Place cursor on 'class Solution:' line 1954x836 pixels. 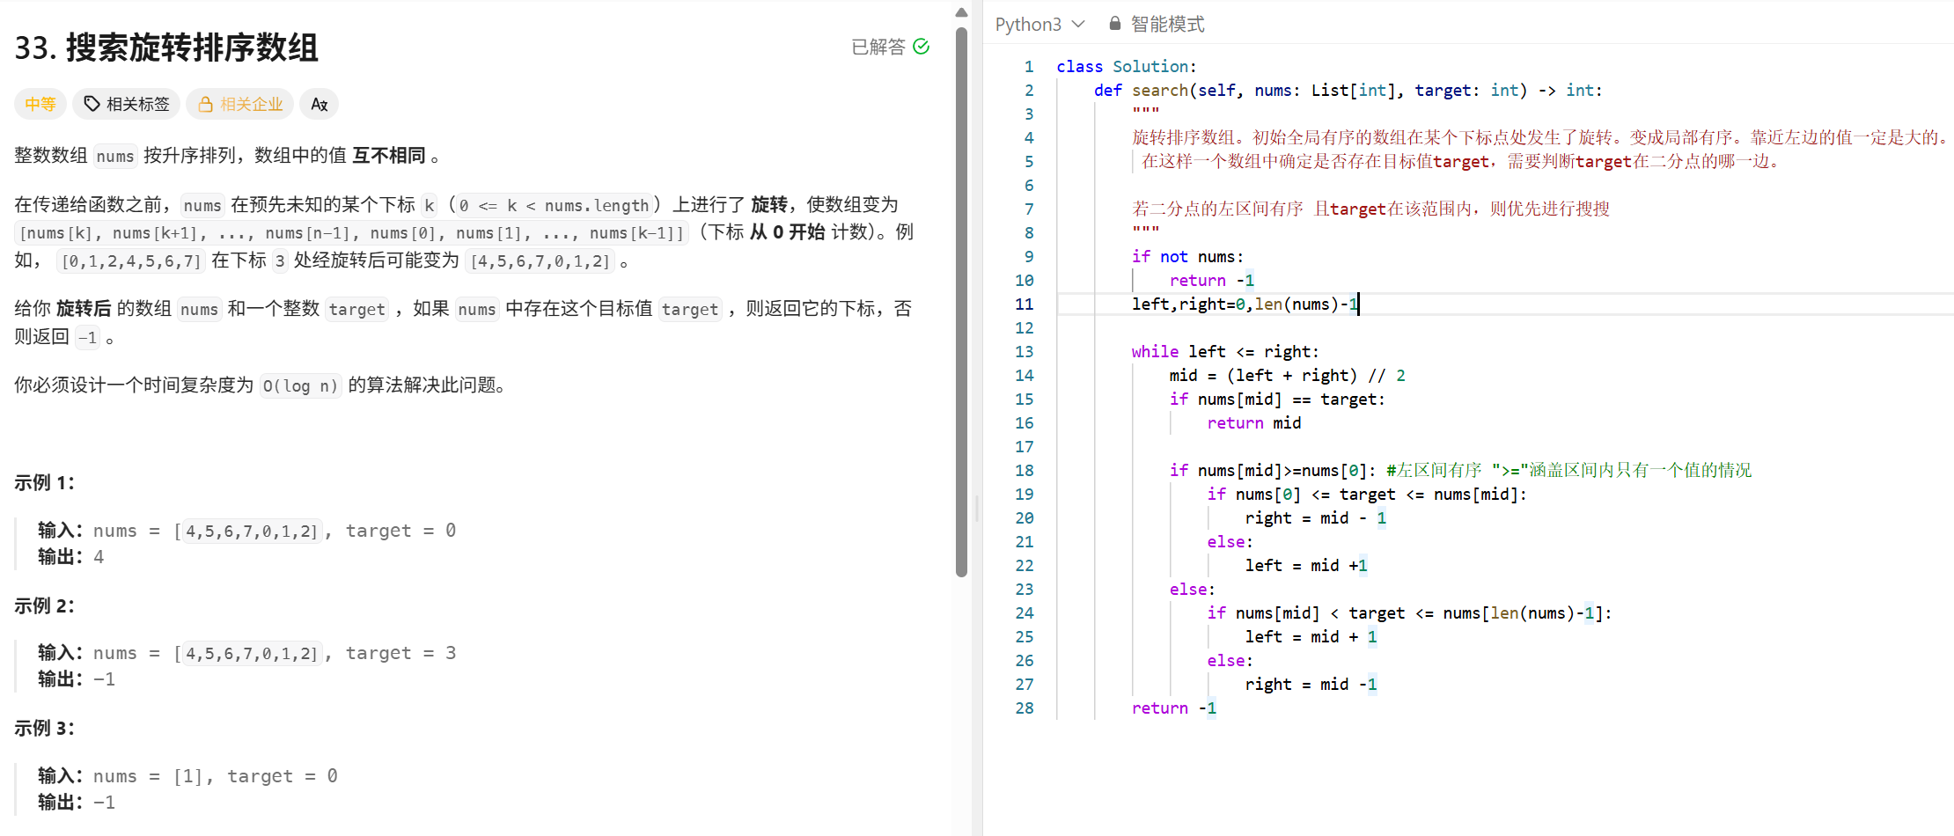click(1126, 66)
